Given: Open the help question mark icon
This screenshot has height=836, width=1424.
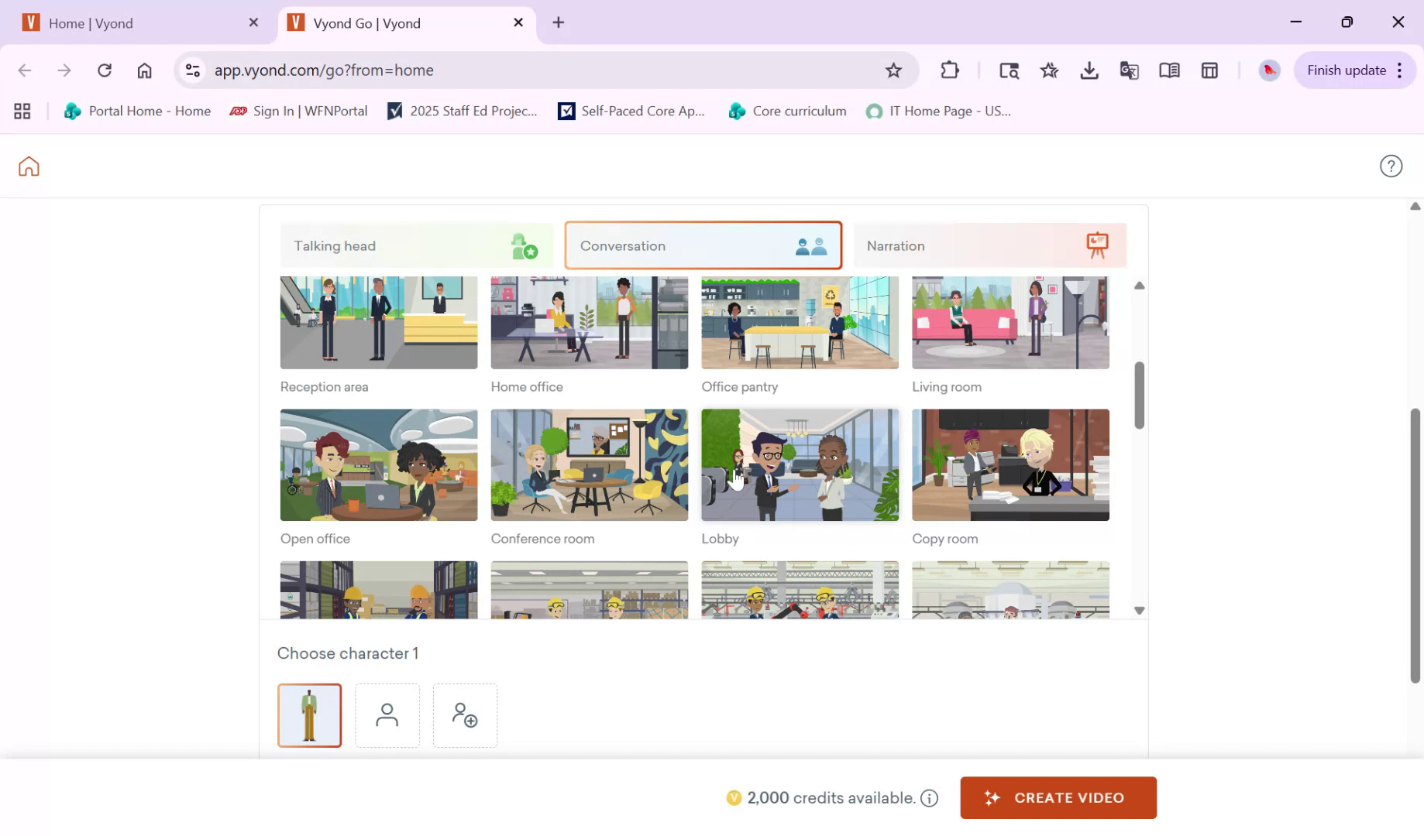Looking at the screenshot, I should tap(1391, 166).
